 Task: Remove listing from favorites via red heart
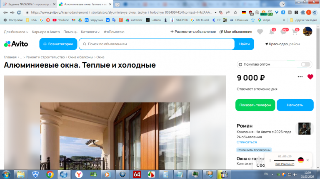point(310,77)
